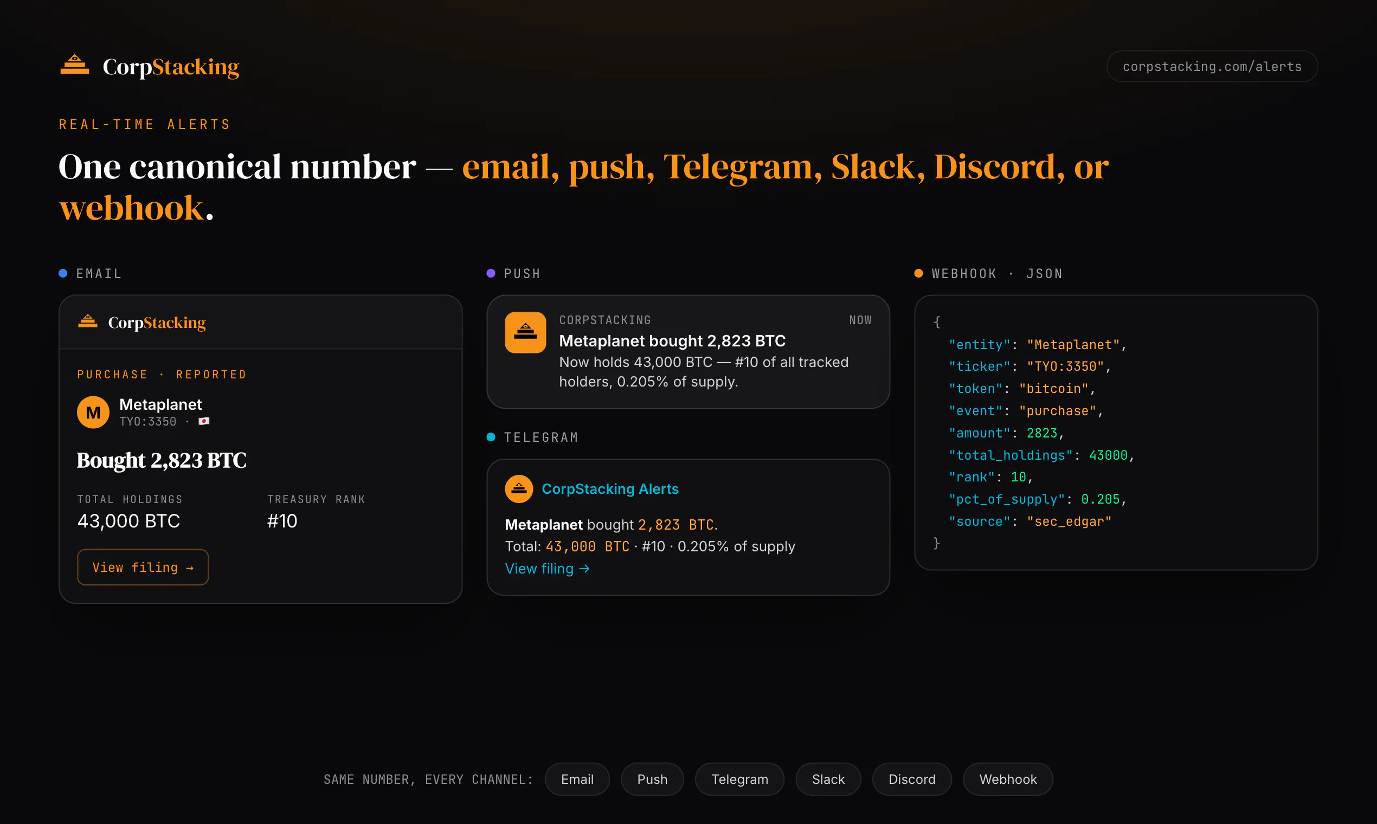Click the Japan flag icon next to TYO:3350

click(x=204, y=421)
